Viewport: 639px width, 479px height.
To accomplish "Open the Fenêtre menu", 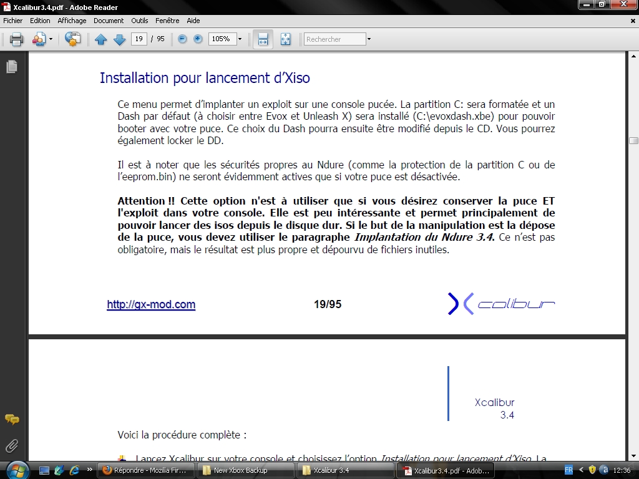I will click(167, 21).
